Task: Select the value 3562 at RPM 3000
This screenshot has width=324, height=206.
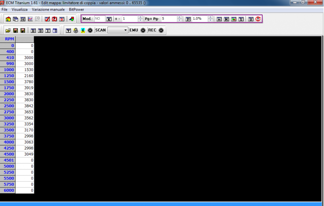Action: coord(25,118)
